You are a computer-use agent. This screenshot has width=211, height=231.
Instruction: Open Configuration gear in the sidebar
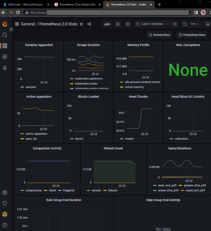coord(5,192)
